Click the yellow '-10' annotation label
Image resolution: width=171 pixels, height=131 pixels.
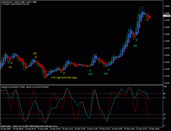click(10, 67)
